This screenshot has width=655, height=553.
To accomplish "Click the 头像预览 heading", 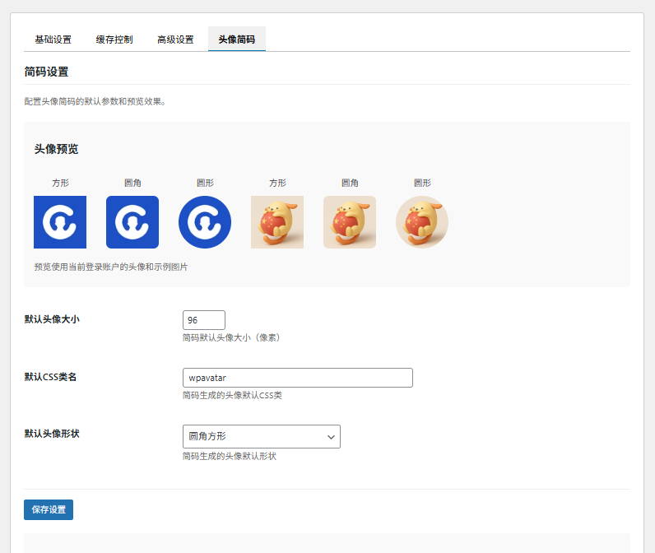I will (x=57, y=149).
